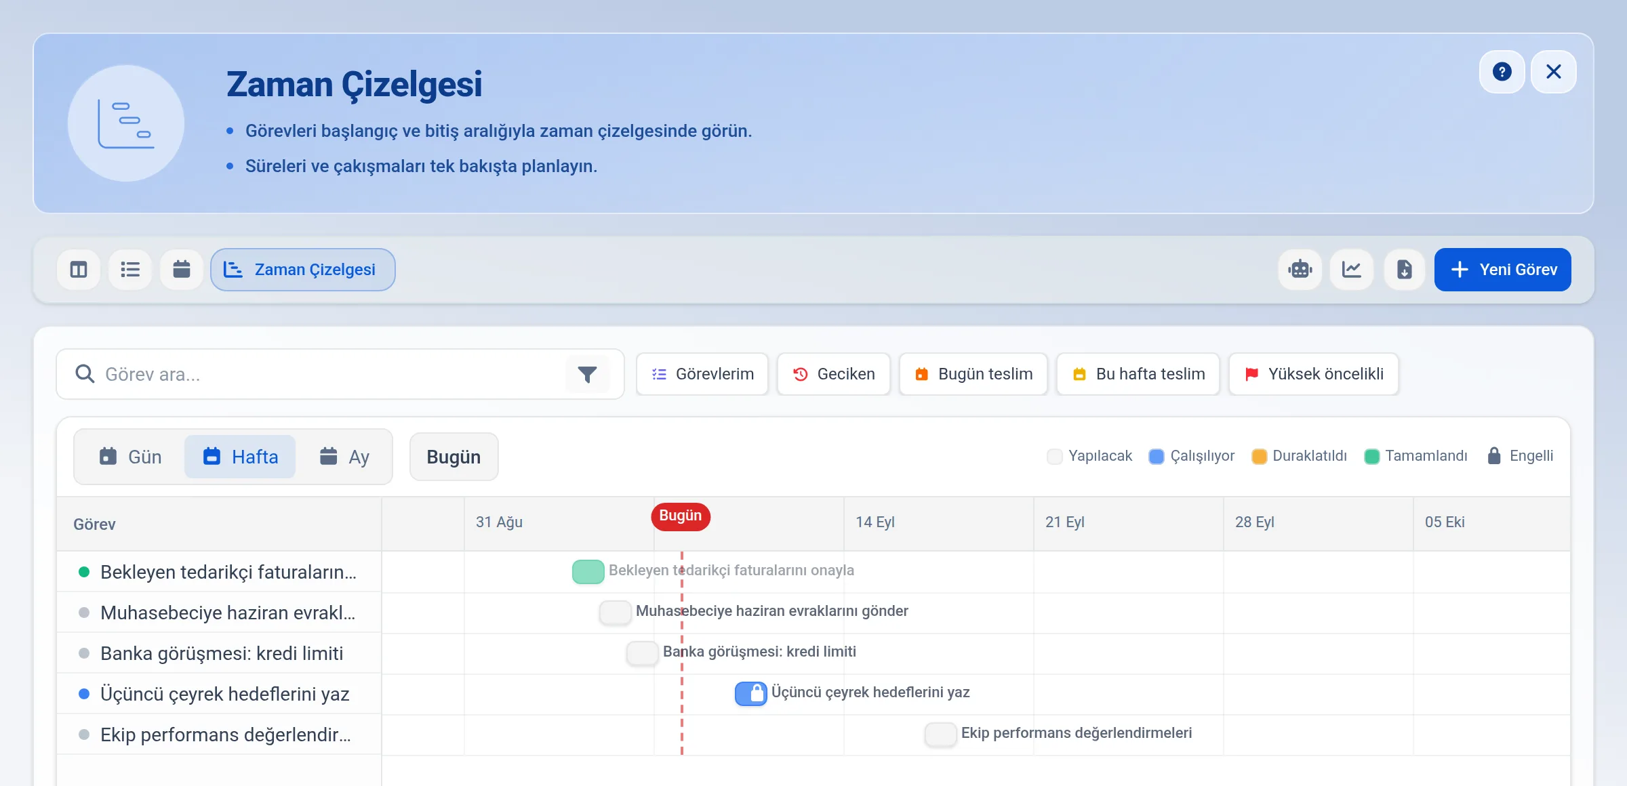Image resolution: width=1627 pixels, height=786 pixels.
Task: Select timeline bar for Banka görüşmesi
Action: click(x=643, y=653)
